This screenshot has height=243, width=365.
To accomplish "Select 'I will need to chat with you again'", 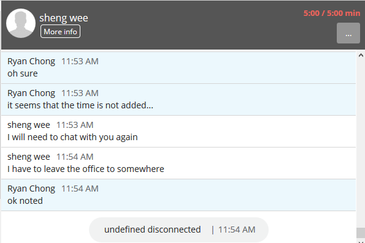I will pyautogui.click(x=179, y=131).
